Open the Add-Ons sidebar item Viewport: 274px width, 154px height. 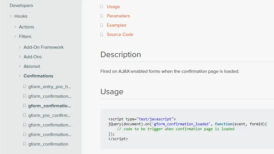pos(33,57)
